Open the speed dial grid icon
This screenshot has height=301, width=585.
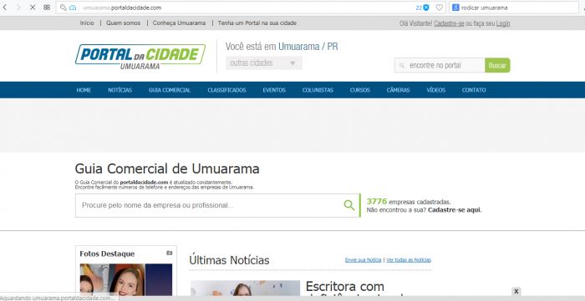pos(47,8)
